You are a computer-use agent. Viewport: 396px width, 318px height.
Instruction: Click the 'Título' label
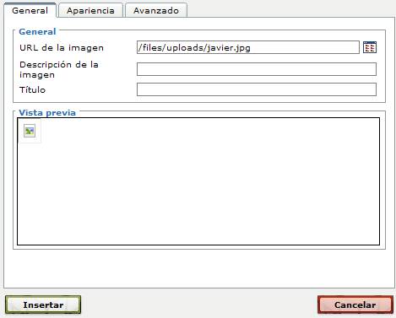click(x=32, y=89)
